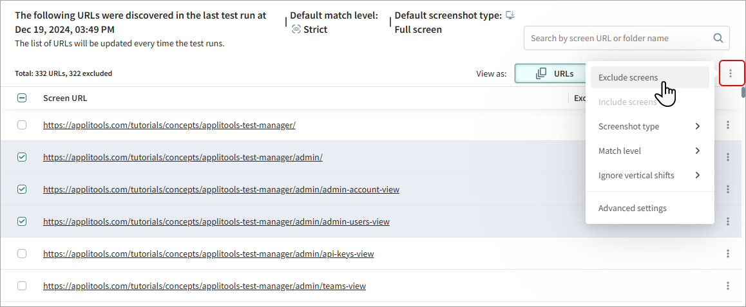Open row menu for admin-users-view URL
The height and width of the screenshot is (307, 746).
point(728,221)
